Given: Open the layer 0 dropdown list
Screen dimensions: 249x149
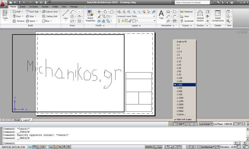Looking at the screenshot, I should click(x=136, y=21).
